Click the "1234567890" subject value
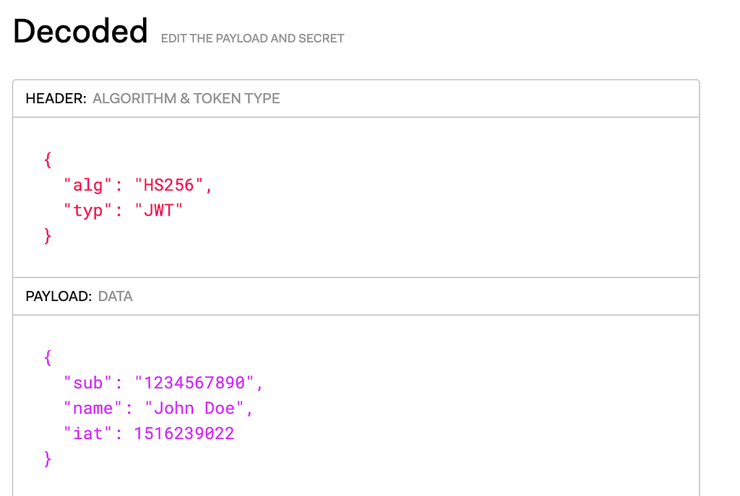Viewport: 740px width, 496px height. coord(194,383)
